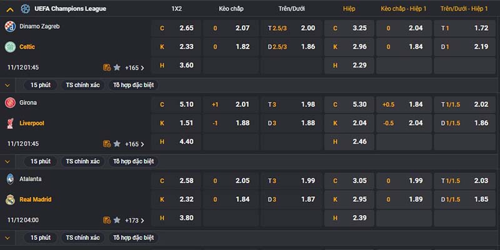Click the Real Madrid crest icon
Image resolution: width=500 pixels, height=250 pixels.
(x=10, y=199)
